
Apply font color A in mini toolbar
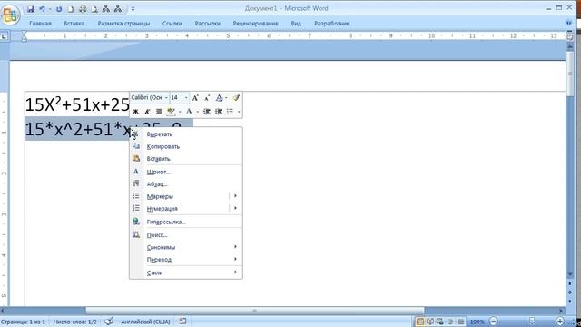pos(189,112)
